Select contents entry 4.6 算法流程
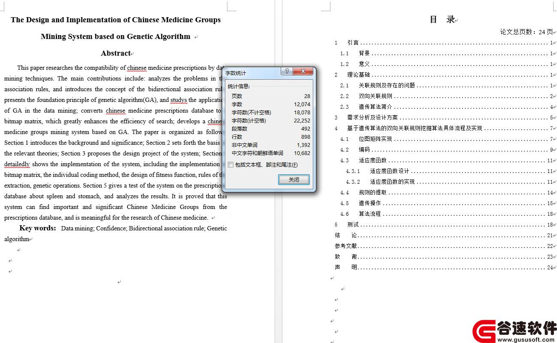Image resolution: width=557 pixels, height=343 pixels. click(x=447, y=214)
